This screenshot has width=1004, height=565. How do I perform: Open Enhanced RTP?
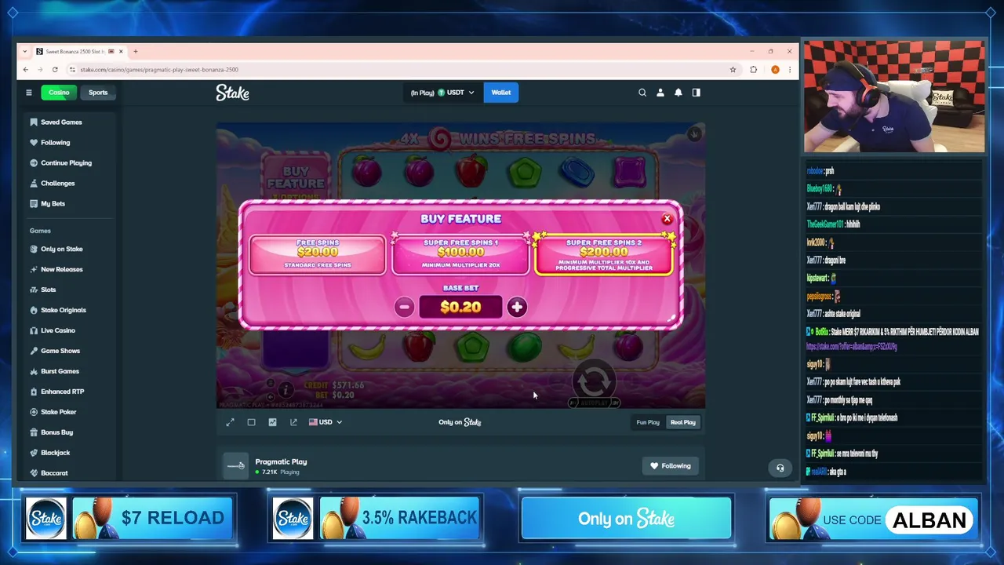(x=62, y=392)
